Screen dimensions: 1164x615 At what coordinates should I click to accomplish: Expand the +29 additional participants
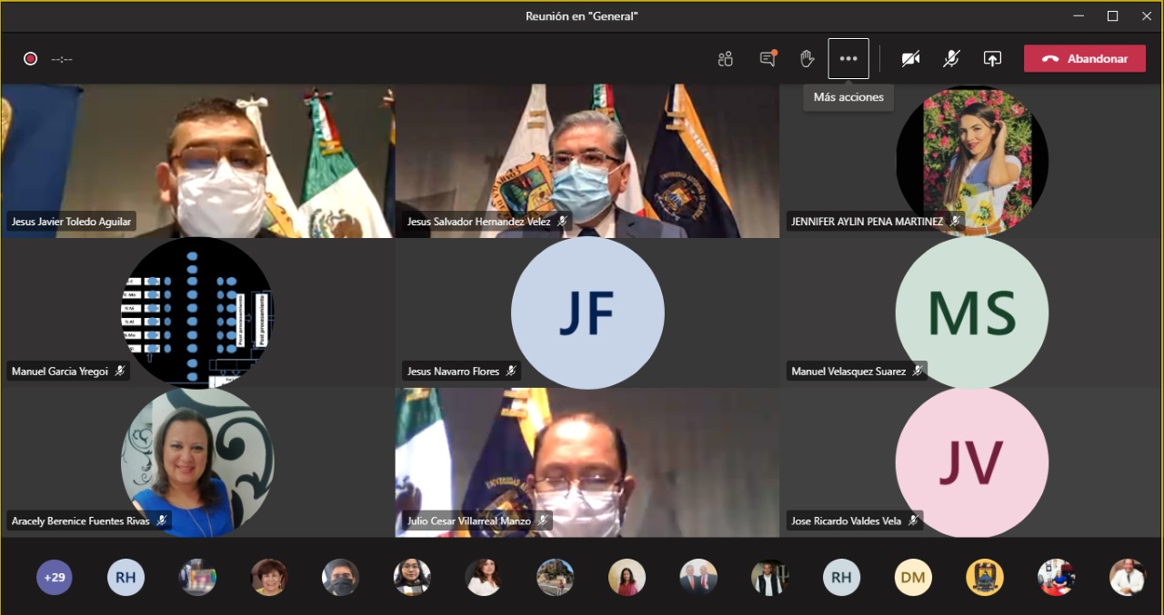click(55, 577)
